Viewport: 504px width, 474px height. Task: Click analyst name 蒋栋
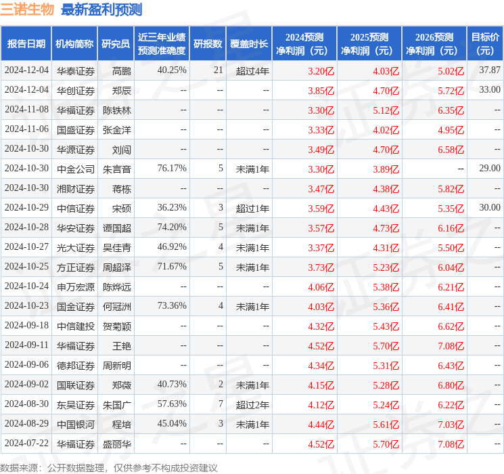point(122,189)
